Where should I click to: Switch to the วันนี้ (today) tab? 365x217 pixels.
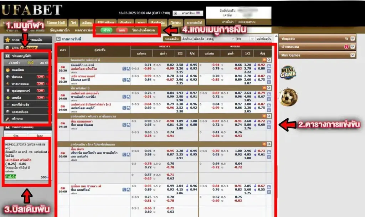tap(30, 62)
